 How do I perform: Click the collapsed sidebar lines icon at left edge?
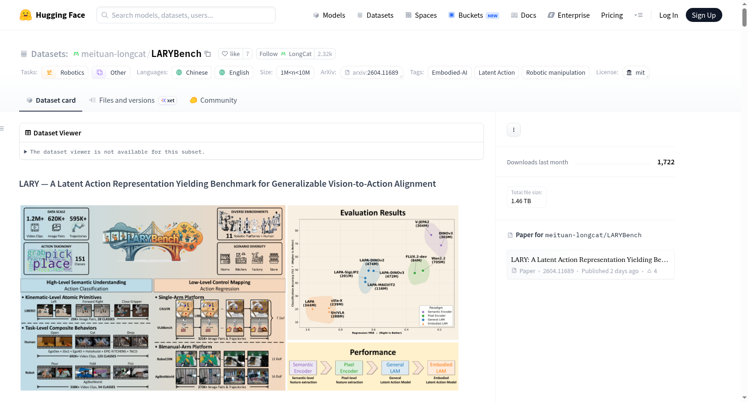[x=2, y=128]
